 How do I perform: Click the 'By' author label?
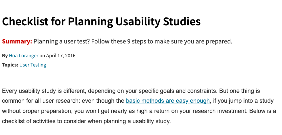(5, 56)
